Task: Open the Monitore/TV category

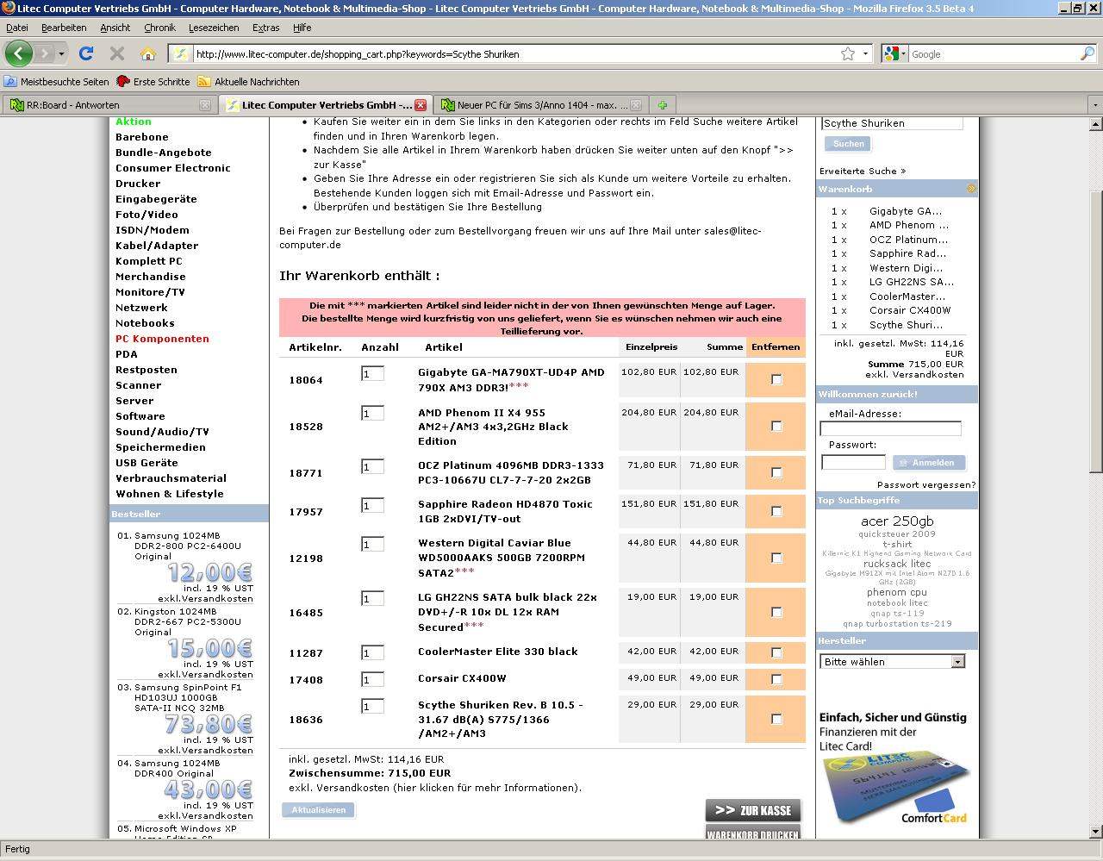Action: click(150, 292)
